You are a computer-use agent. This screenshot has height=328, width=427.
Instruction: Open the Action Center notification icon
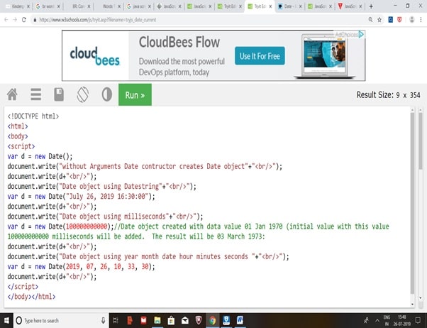pos(418,320)
